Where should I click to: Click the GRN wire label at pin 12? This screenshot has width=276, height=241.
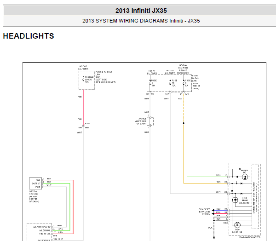(218, 175)
